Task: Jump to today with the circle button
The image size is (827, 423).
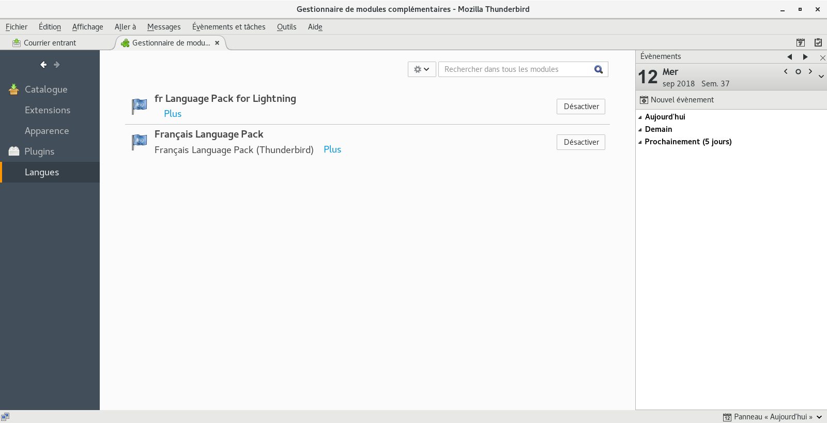Action: pos(798,71)
